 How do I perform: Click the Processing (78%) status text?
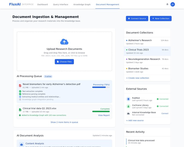(x=101, y=85)
